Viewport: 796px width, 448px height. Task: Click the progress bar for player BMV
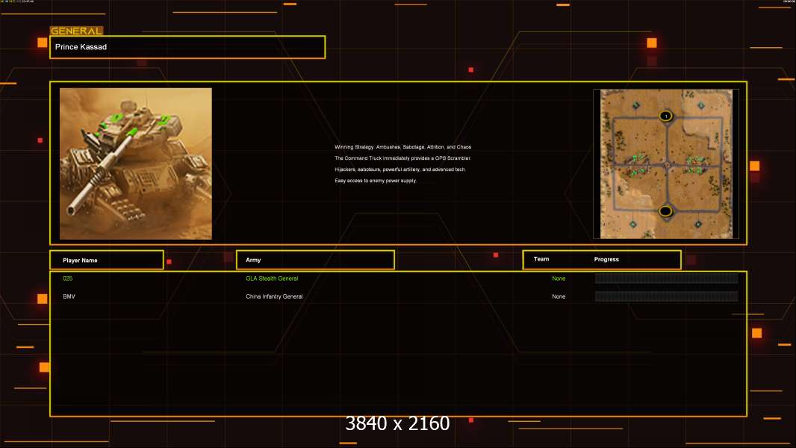click(667, 296)
